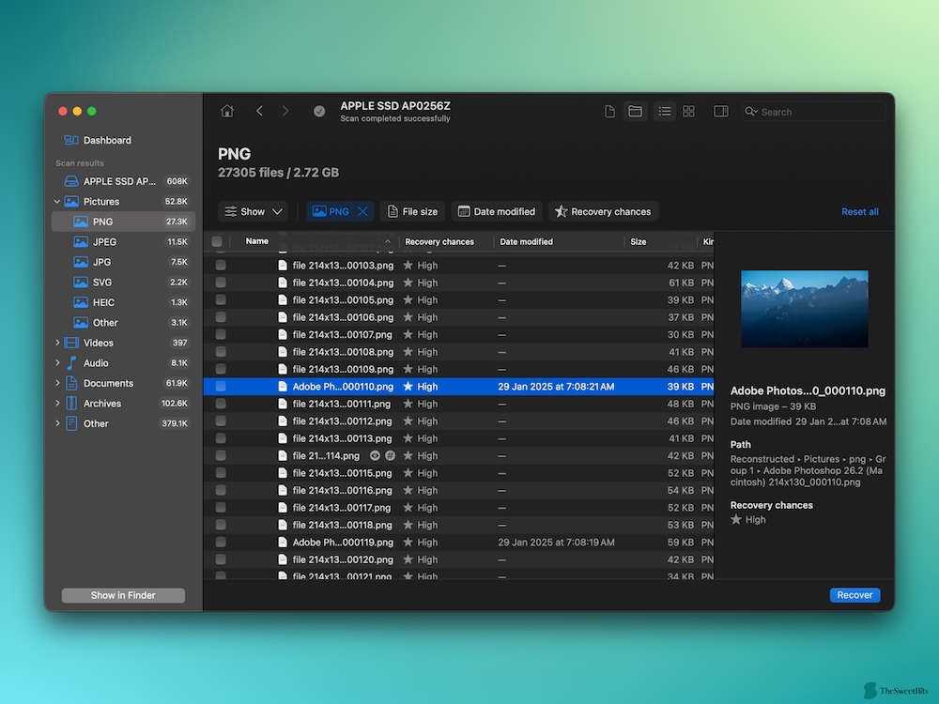Click Reset all filters link
Viewport: 939px width, 704px height.
[x=859, y=212]
